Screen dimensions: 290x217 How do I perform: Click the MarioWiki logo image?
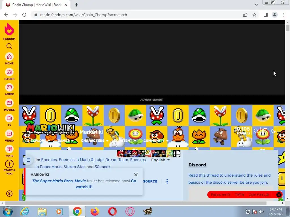pyautogui.click(x=50, y=129)
